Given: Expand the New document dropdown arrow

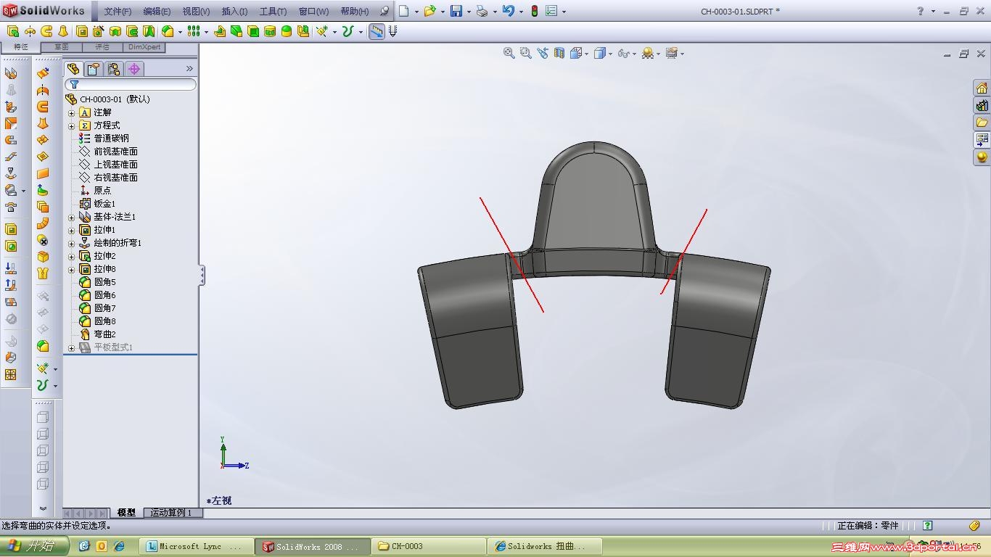Looking at the screenshot, I should (x=416, y=12).
